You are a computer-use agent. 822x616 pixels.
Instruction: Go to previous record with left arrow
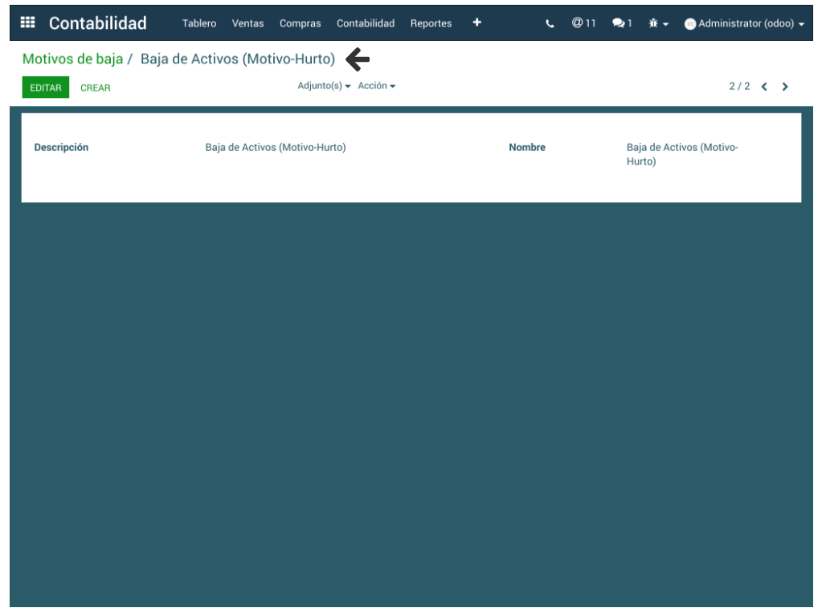pos(764,87)
